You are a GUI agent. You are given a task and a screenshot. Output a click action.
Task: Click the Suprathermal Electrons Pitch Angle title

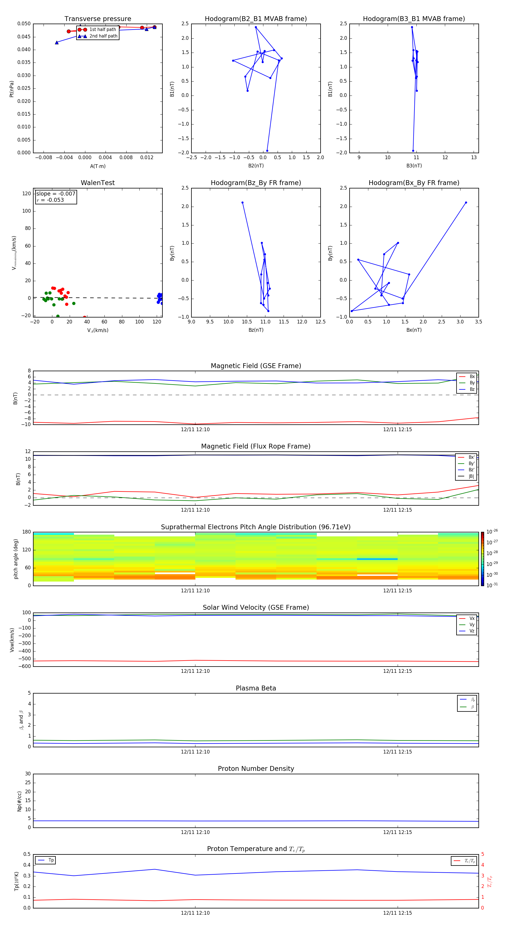pyautogui.click(x=256, y=527)
